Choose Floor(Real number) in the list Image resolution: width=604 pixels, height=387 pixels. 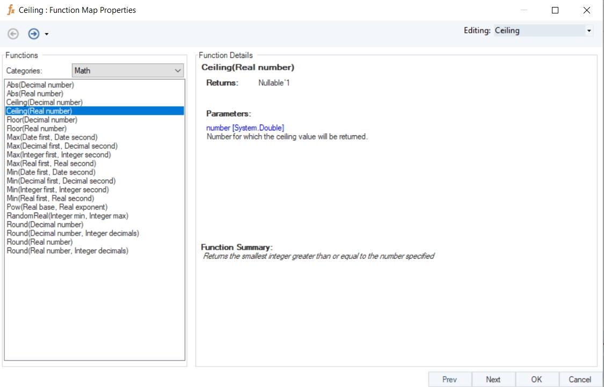pos(37,128)
